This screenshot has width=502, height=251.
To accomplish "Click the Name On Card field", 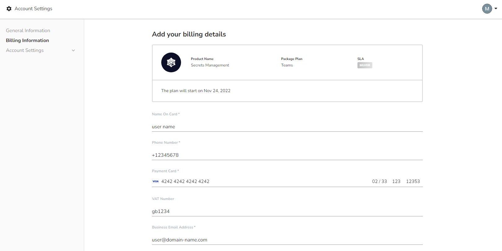I will (x=287, y=127).
